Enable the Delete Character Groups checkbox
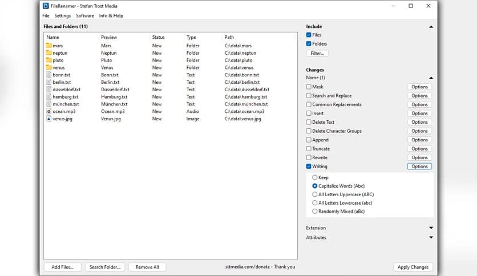477x276 pixels. (309, 131)
